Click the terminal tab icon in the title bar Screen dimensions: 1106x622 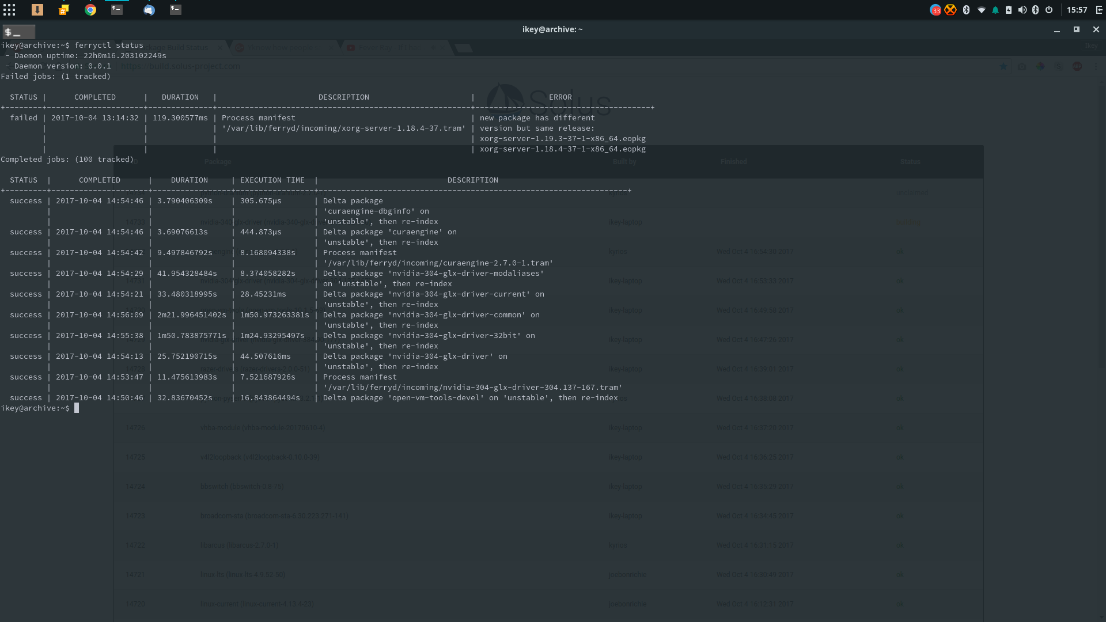18,32
